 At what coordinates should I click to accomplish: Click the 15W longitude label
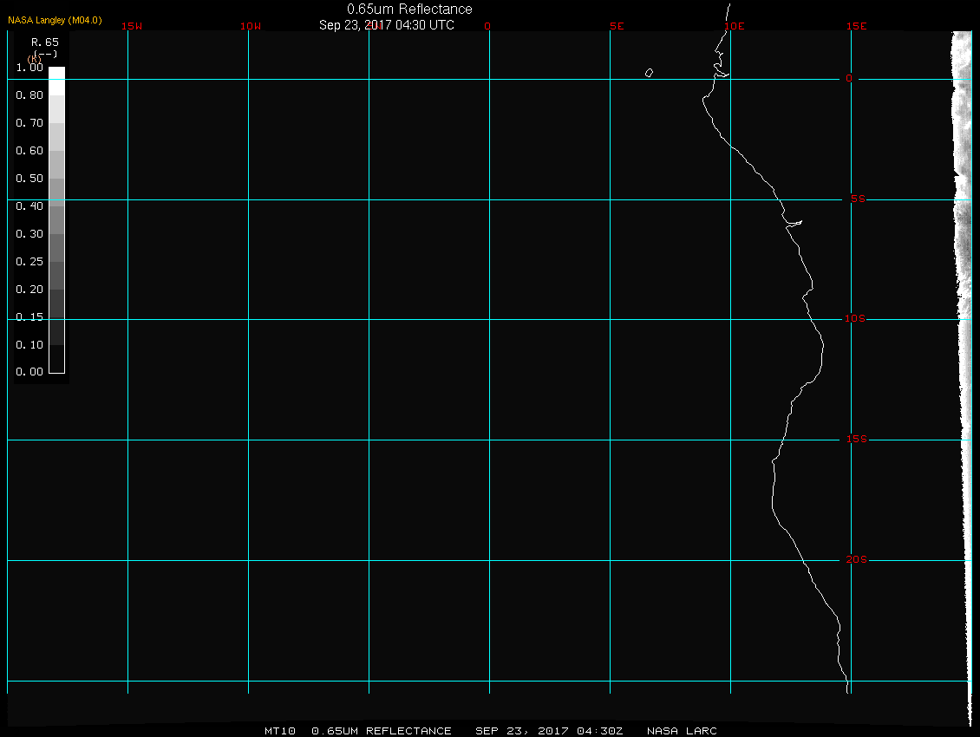tap(131, 26)
